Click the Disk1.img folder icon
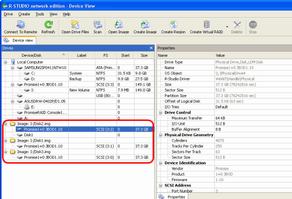292x199 pixels. 12,141
